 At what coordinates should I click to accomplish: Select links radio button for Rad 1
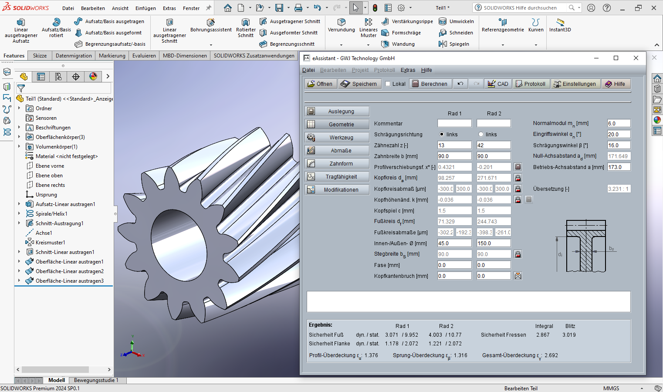pos(442,135)
